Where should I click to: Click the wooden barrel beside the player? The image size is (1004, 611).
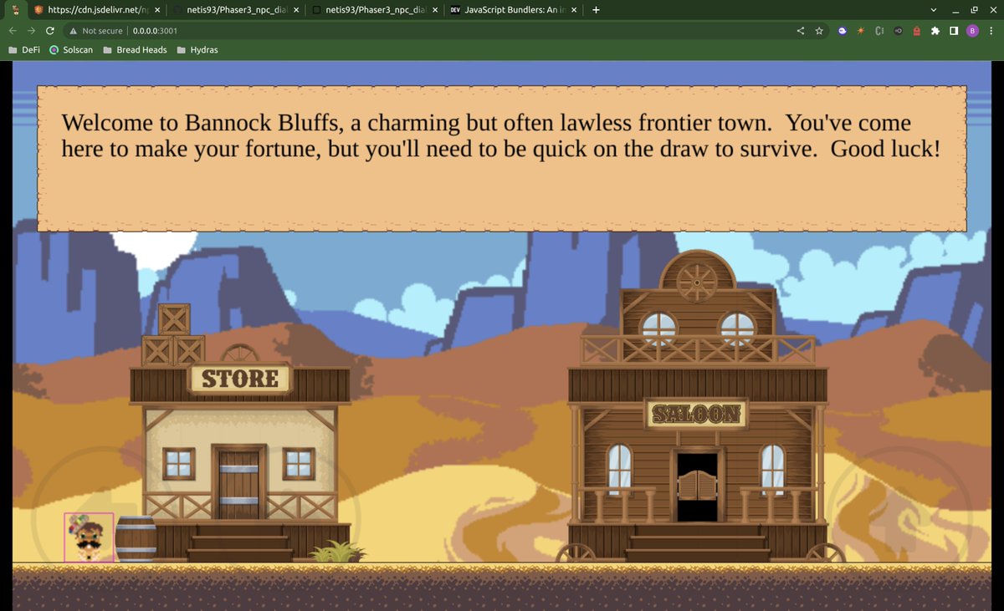(136, 538)
